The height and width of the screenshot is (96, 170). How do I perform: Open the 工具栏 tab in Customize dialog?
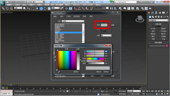click(69, 16)
